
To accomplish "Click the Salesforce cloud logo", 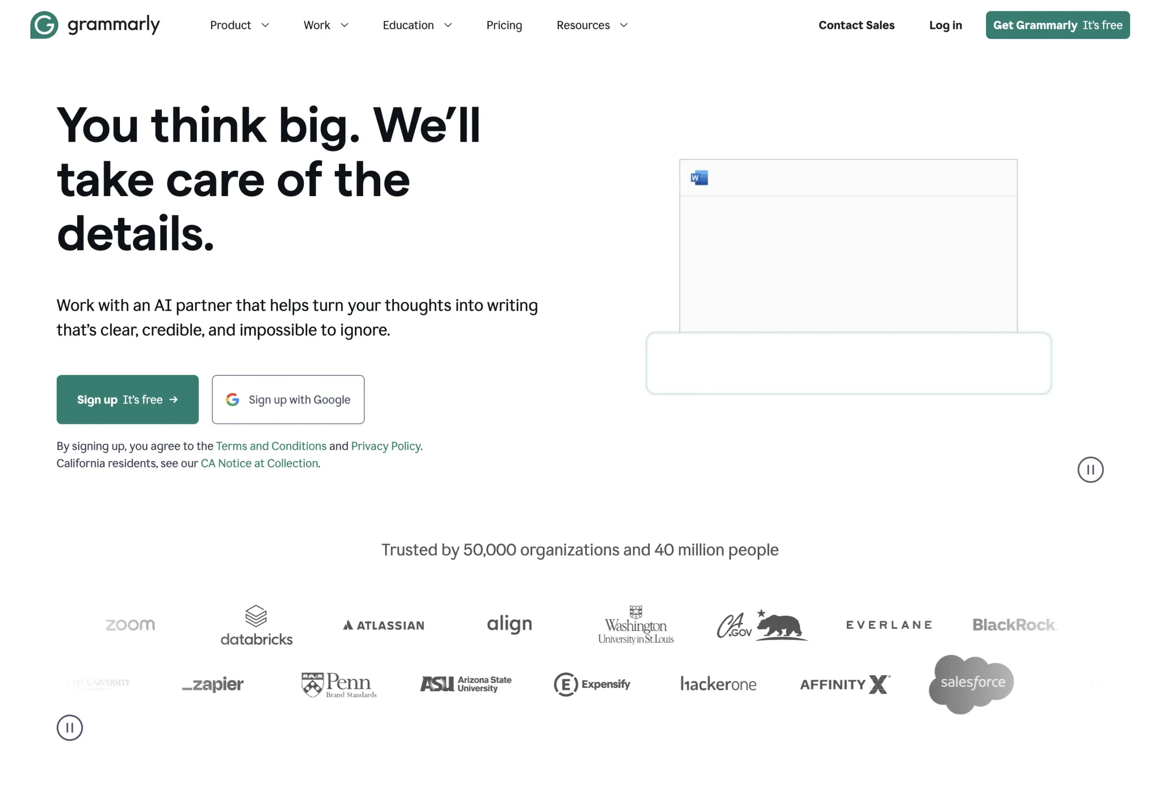I will [971, 683].
